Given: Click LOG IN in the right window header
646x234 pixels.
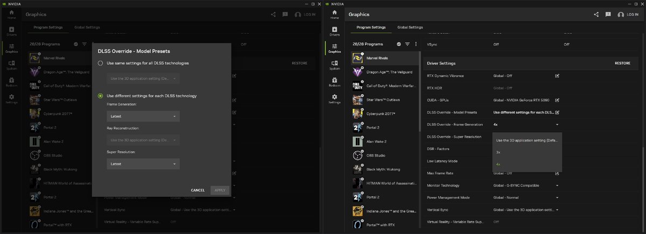Looking at the screenshot, I should coord(632,15).
